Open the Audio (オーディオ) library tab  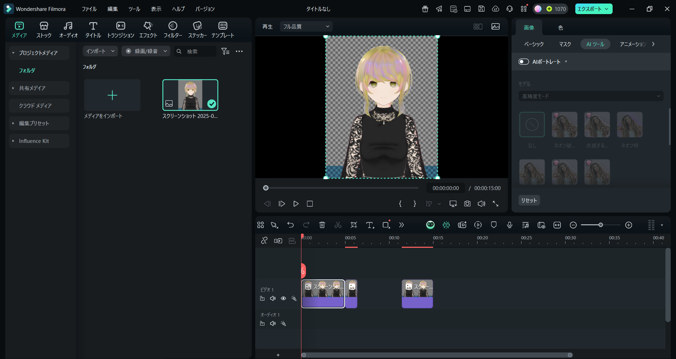click(x=68, y=30)
